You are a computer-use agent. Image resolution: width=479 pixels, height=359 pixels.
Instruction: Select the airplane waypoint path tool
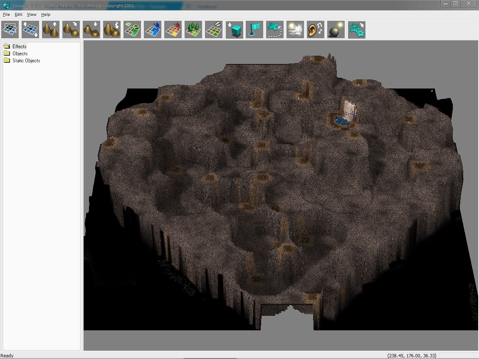point(275,30)
